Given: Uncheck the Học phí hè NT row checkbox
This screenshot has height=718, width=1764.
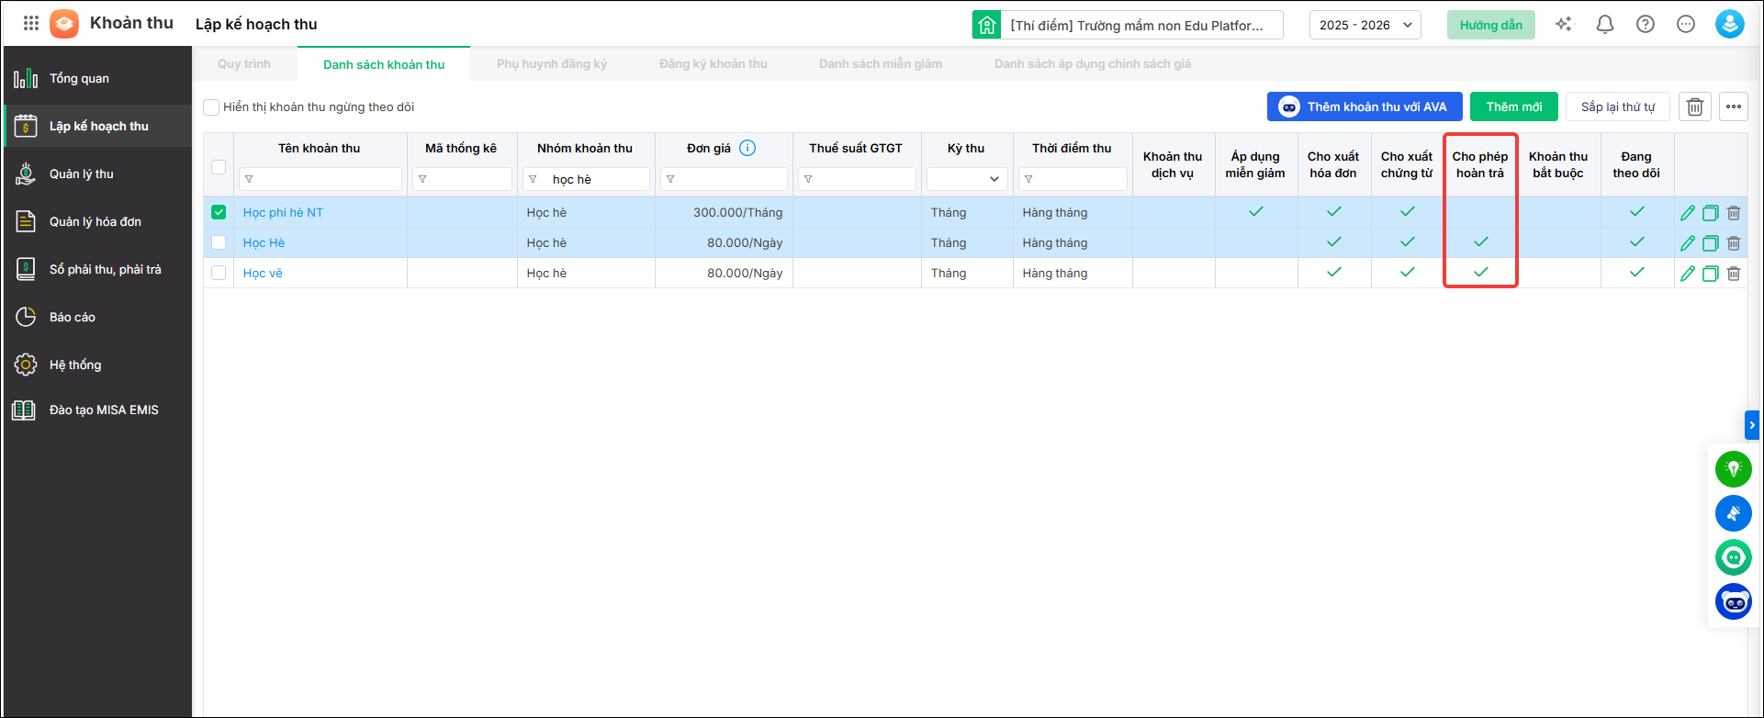Looking at the screenshot, I should (x=219, y=212).
